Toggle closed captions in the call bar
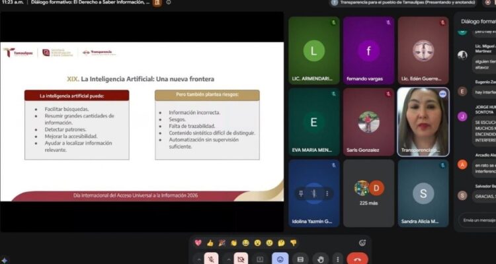Viewport: 496px width, 264px height. (x=300, y=259)
